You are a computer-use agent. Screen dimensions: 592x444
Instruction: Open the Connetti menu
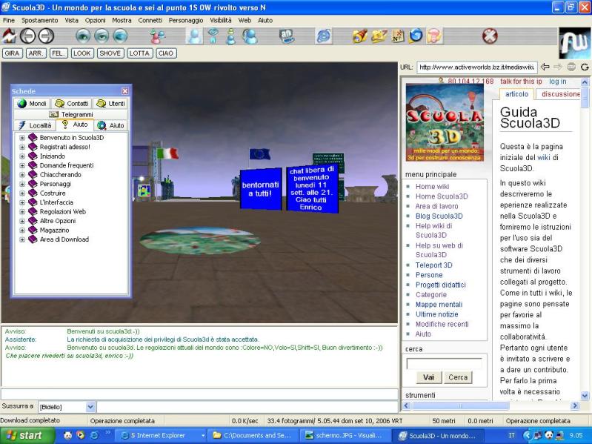coord(150,21)
